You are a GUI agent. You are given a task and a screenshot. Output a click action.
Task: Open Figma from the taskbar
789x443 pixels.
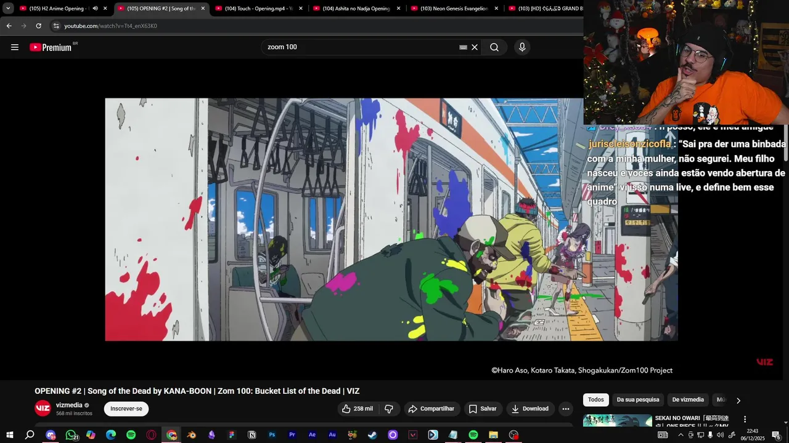point(232,435)
